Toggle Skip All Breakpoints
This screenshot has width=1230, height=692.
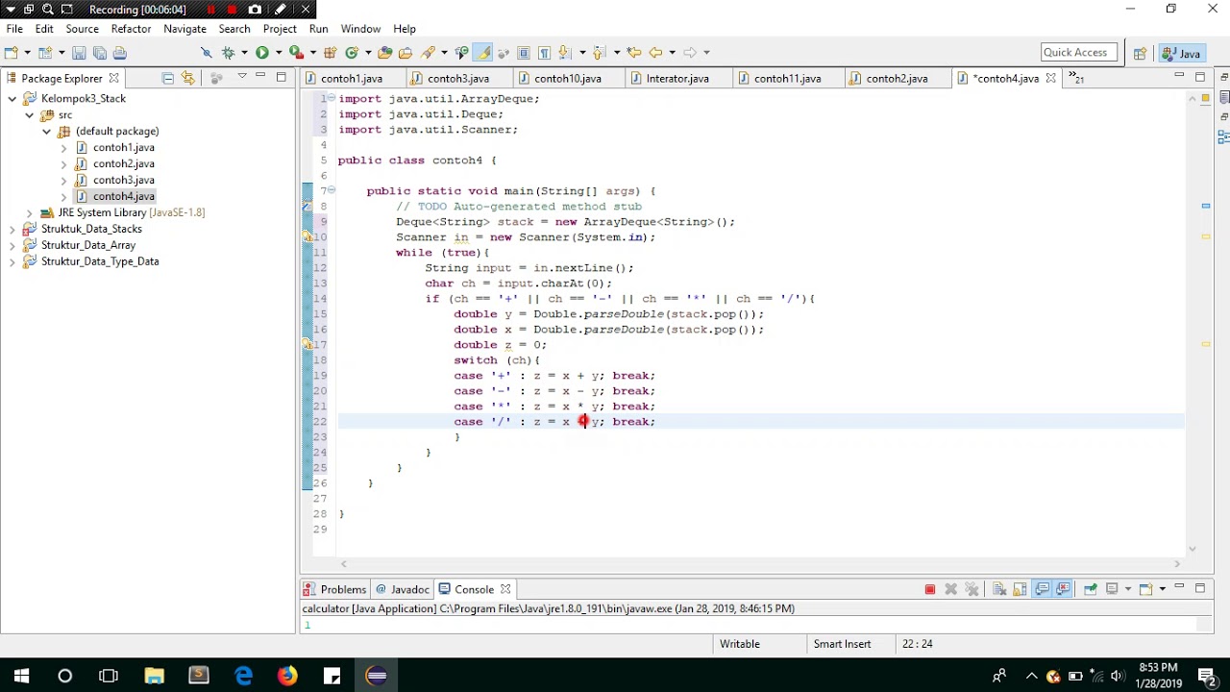point(206,52)
